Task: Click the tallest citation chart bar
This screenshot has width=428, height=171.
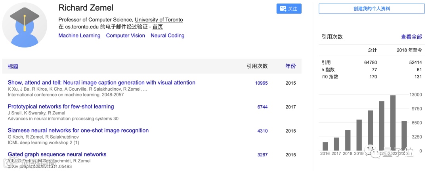Action: tap(393, 123)
